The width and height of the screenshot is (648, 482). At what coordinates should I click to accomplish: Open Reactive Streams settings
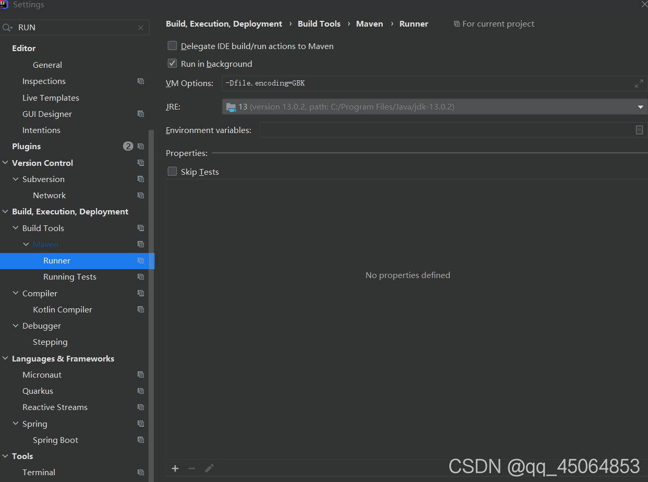tap(55, 407)
